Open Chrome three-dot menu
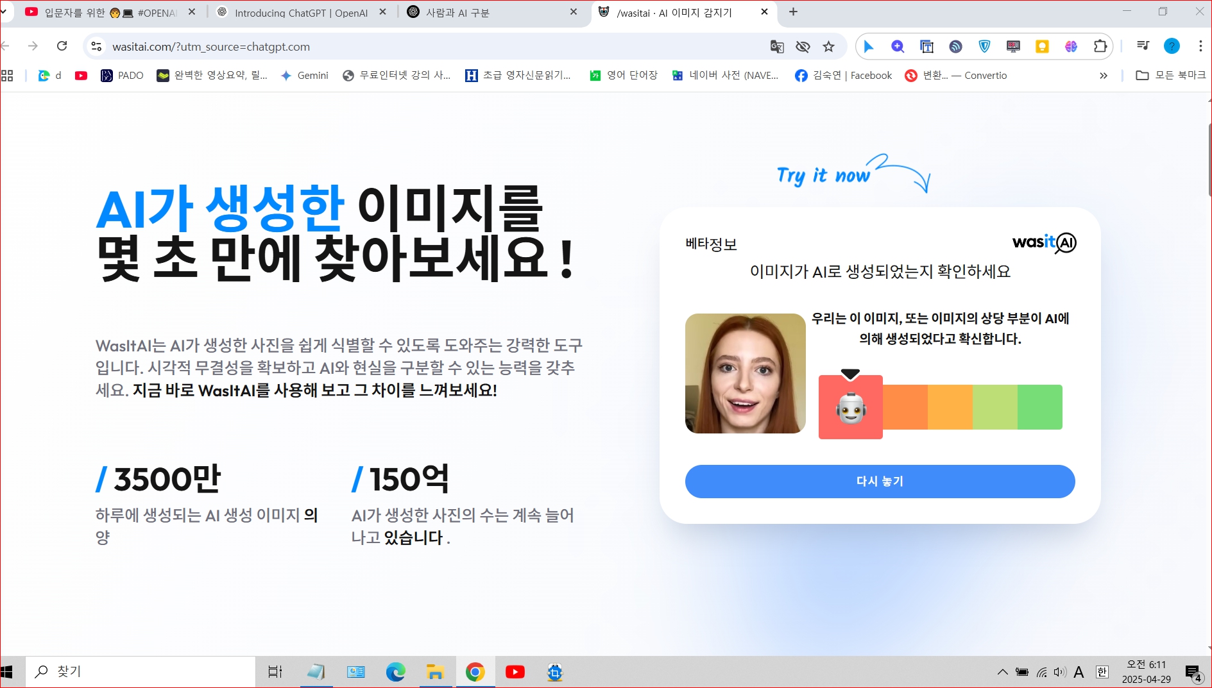This screenshot has width=1212, height=688. [x=1200, y=46]
